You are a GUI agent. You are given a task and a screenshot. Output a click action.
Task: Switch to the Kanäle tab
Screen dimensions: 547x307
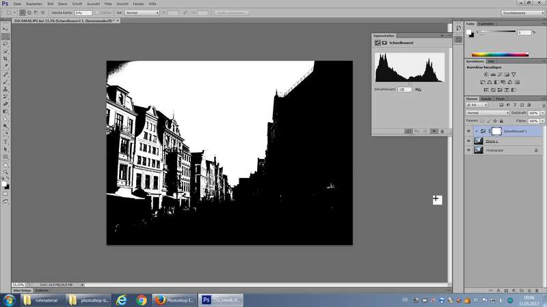[486, 99]
